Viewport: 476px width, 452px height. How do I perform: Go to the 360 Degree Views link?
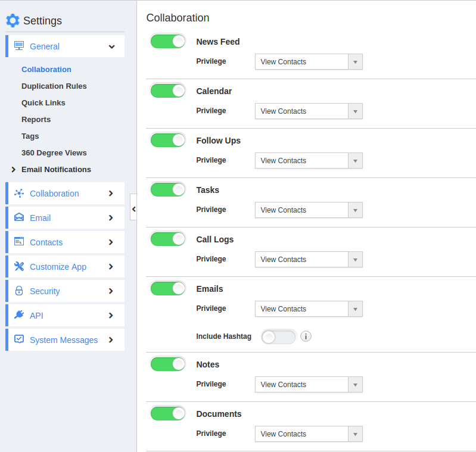coord(54,153)
